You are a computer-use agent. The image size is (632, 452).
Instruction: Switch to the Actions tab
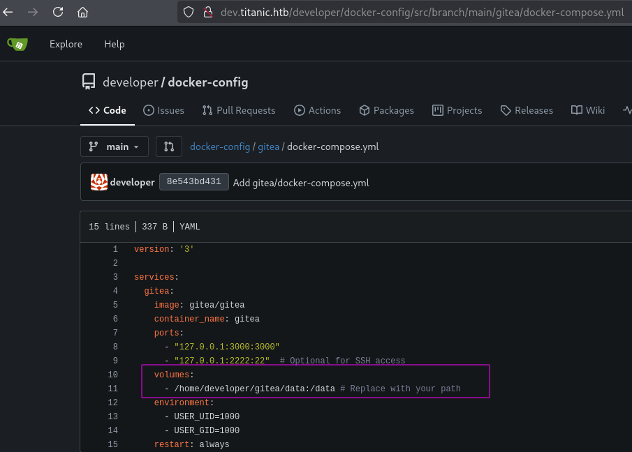(x=317, y=110)
